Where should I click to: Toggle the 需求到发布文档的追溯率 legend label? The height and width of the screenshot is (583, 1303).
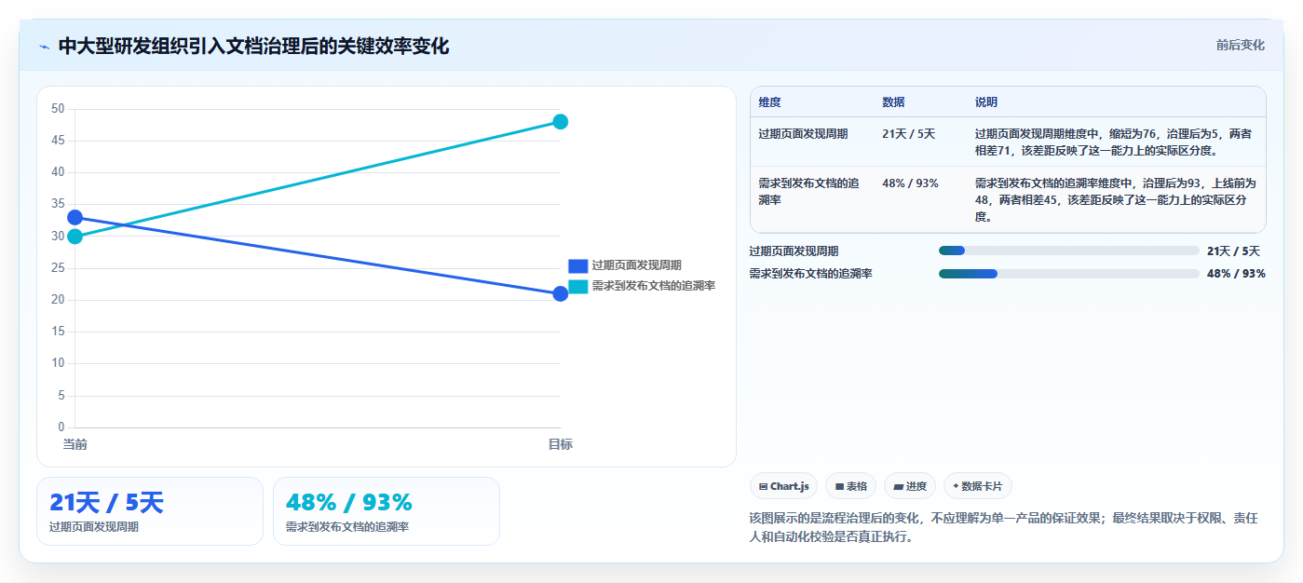[653, 286]
